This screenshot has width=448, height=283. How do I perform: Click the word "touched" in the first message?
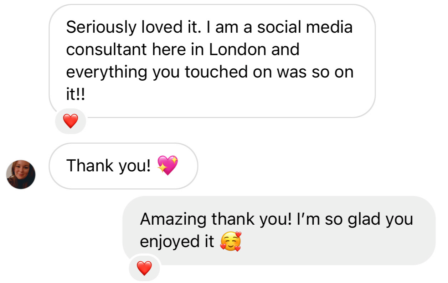(x=213, y=72)
